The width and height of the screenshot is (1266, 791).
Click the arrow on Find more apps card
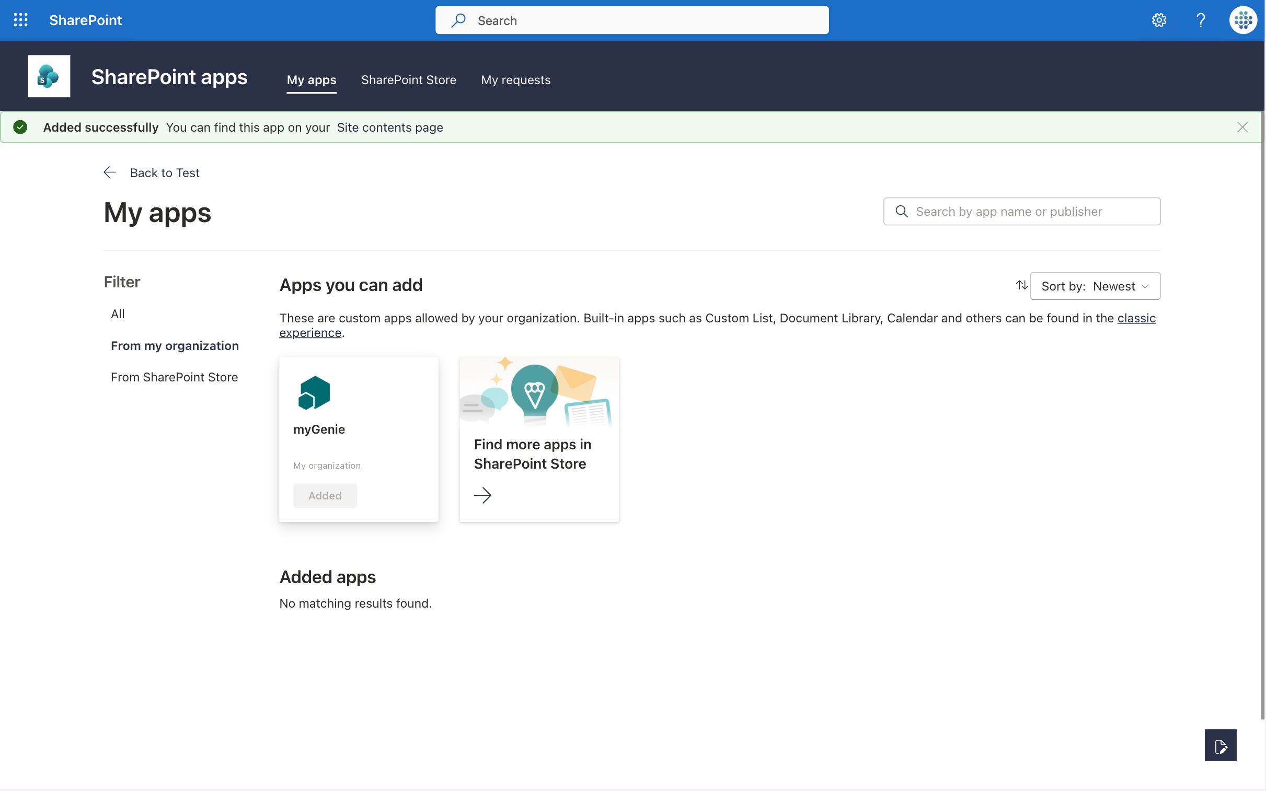[482, 495]
